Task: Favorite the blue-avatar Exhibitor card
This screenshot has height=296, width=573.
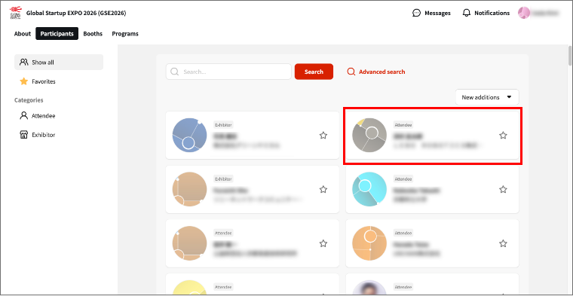Action: point(323,136)
